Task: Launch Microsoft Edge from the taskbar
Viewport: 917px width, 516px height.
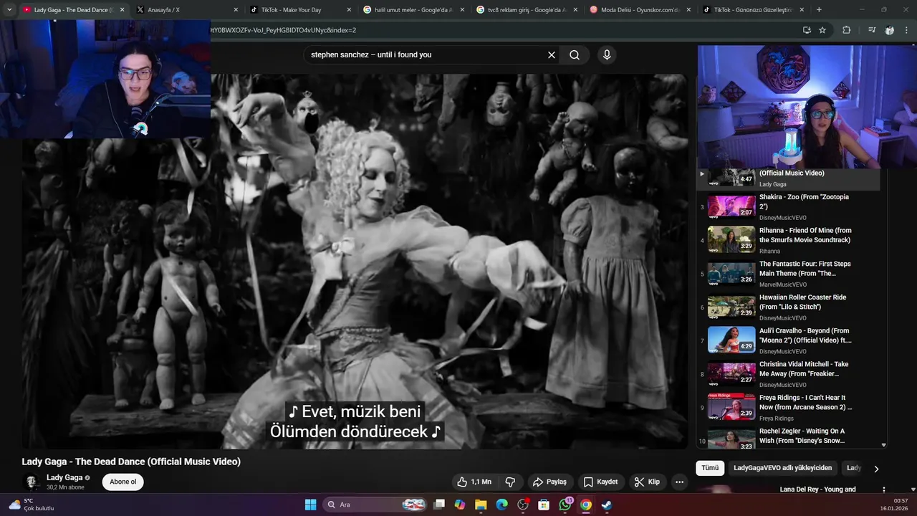Action: point(502,505)
